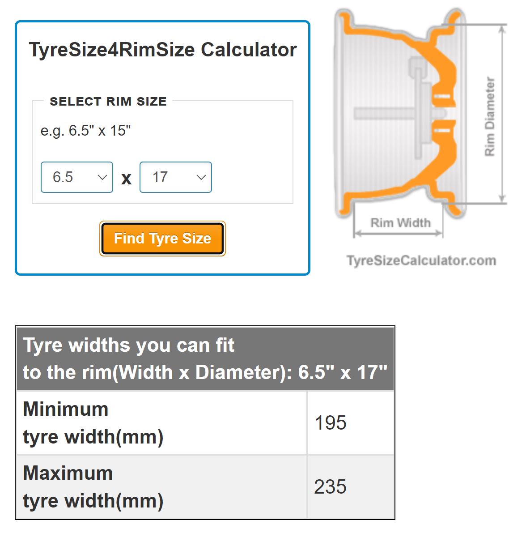Image resolution: width=526 pixels, height=533 pixels.
Task: Click the TyreSizeCalculator.com watermark text
Action: [x=421, y=260]
